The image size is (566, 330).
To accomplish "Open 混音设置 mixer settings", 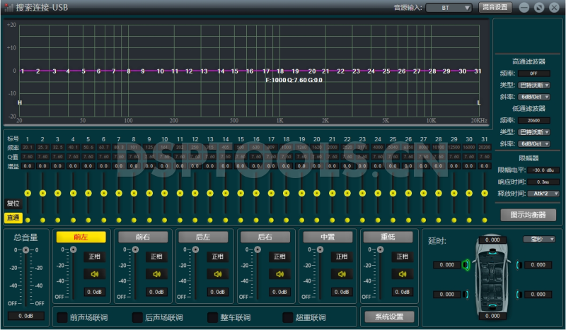I will 495,7.
